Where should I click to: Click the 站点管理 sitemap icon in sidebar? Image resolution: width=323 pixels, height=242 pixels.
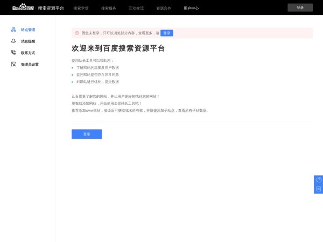[x=13, y=30]
